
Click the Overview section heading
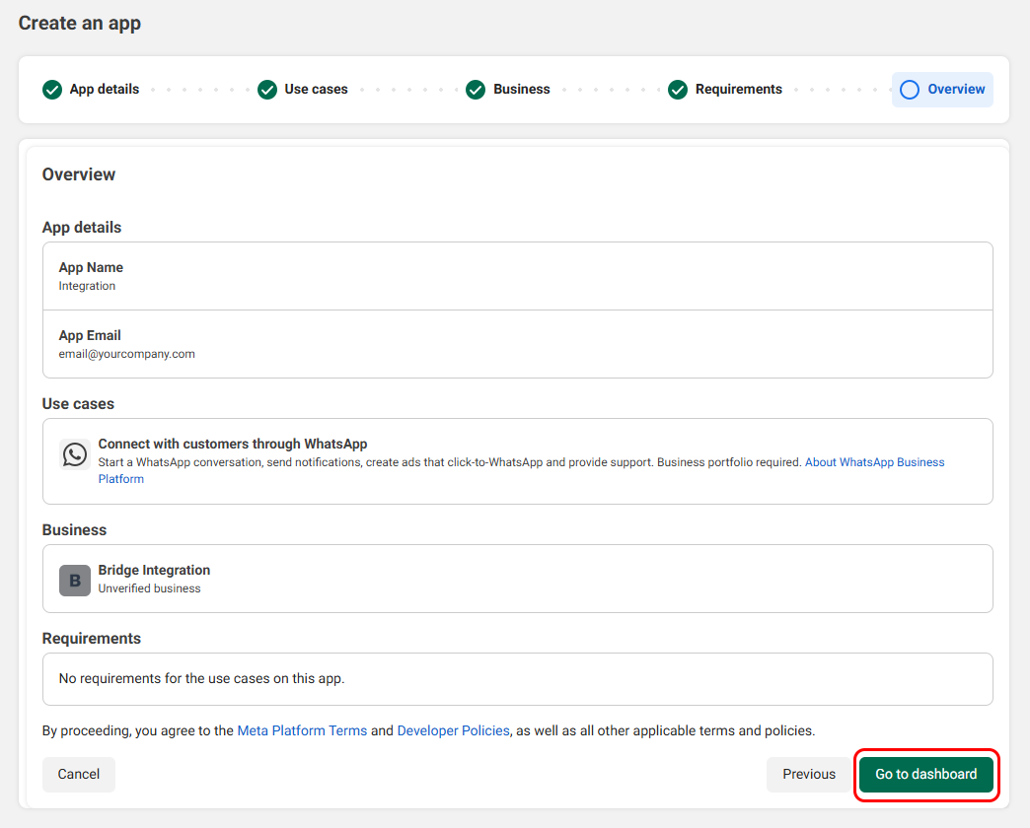coord(79,174)
